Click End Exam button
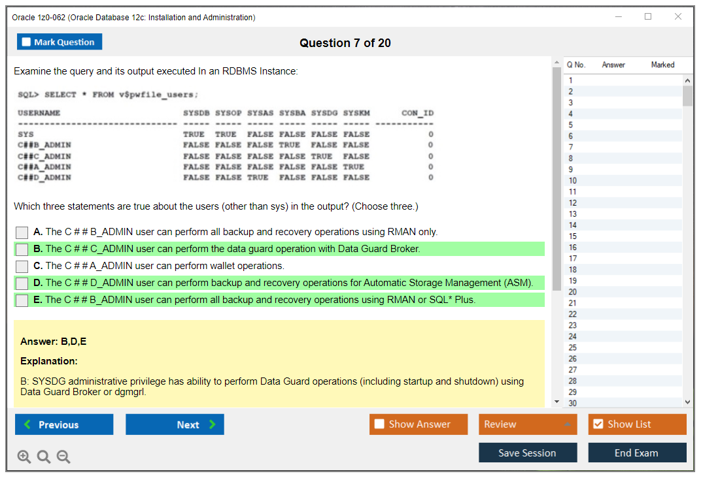The height and width of the screenshot is (480, 703). (x=636, y=453)
